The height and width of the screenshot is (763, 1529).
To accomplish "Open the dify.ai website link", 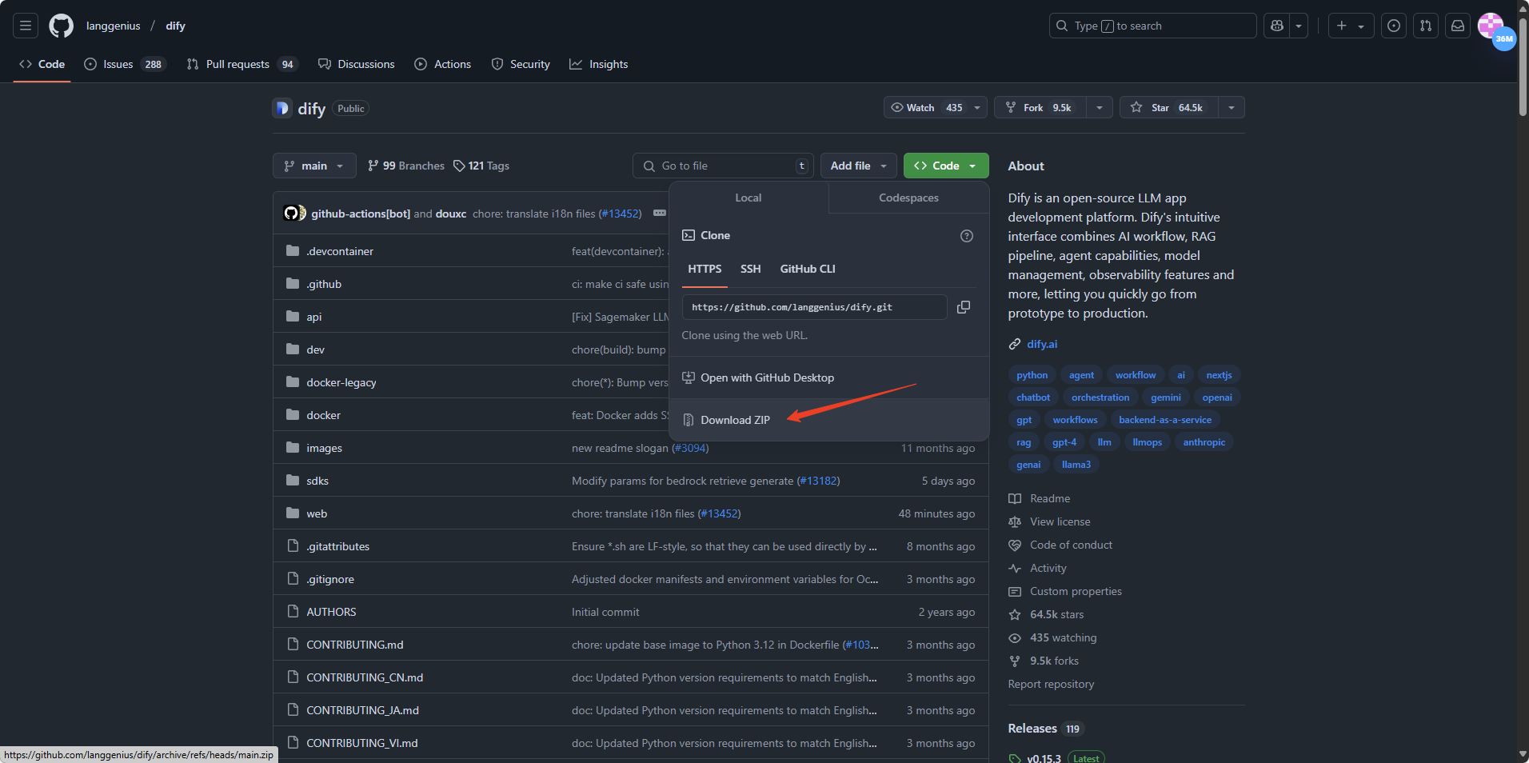I will pos(1042,344).
